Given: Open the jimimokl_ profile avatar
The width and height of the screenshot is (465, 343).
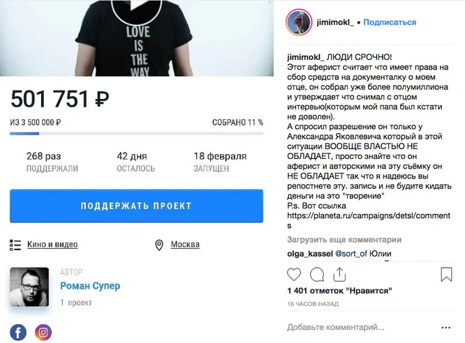Looking at the screenshot, I should pos(299,22).
